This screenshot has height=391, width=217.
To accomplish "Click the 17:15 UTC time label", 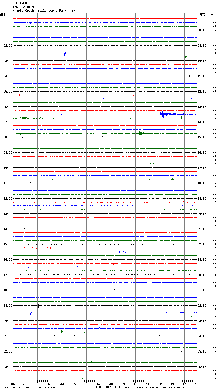I will (x=202, y=168).
